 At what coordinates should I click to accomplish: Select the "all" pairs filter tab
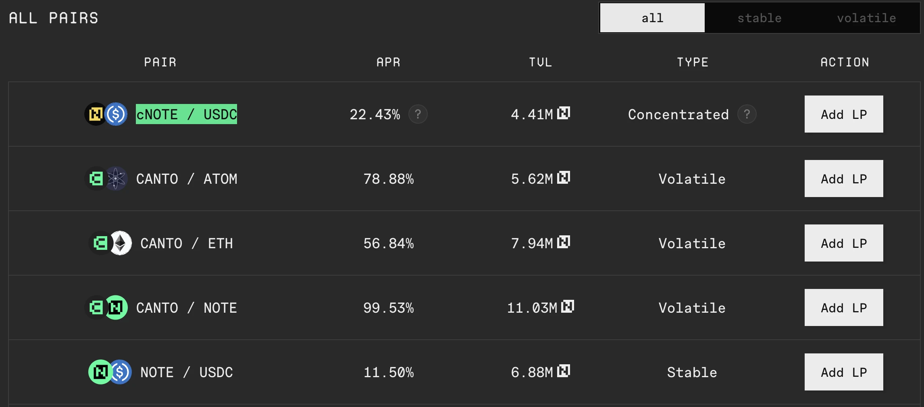pyautogui.click(x=652, y=18)
